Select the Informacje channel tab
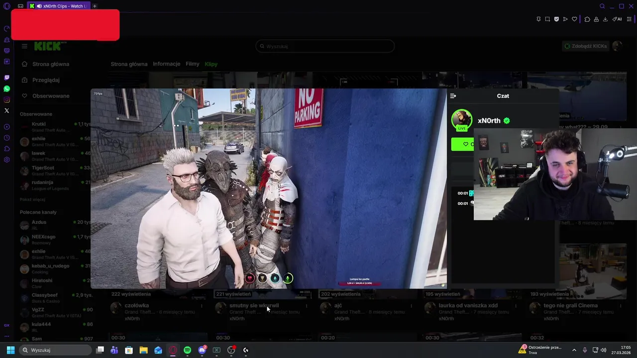Screen dimensions: 637x358 pos(166,64)
